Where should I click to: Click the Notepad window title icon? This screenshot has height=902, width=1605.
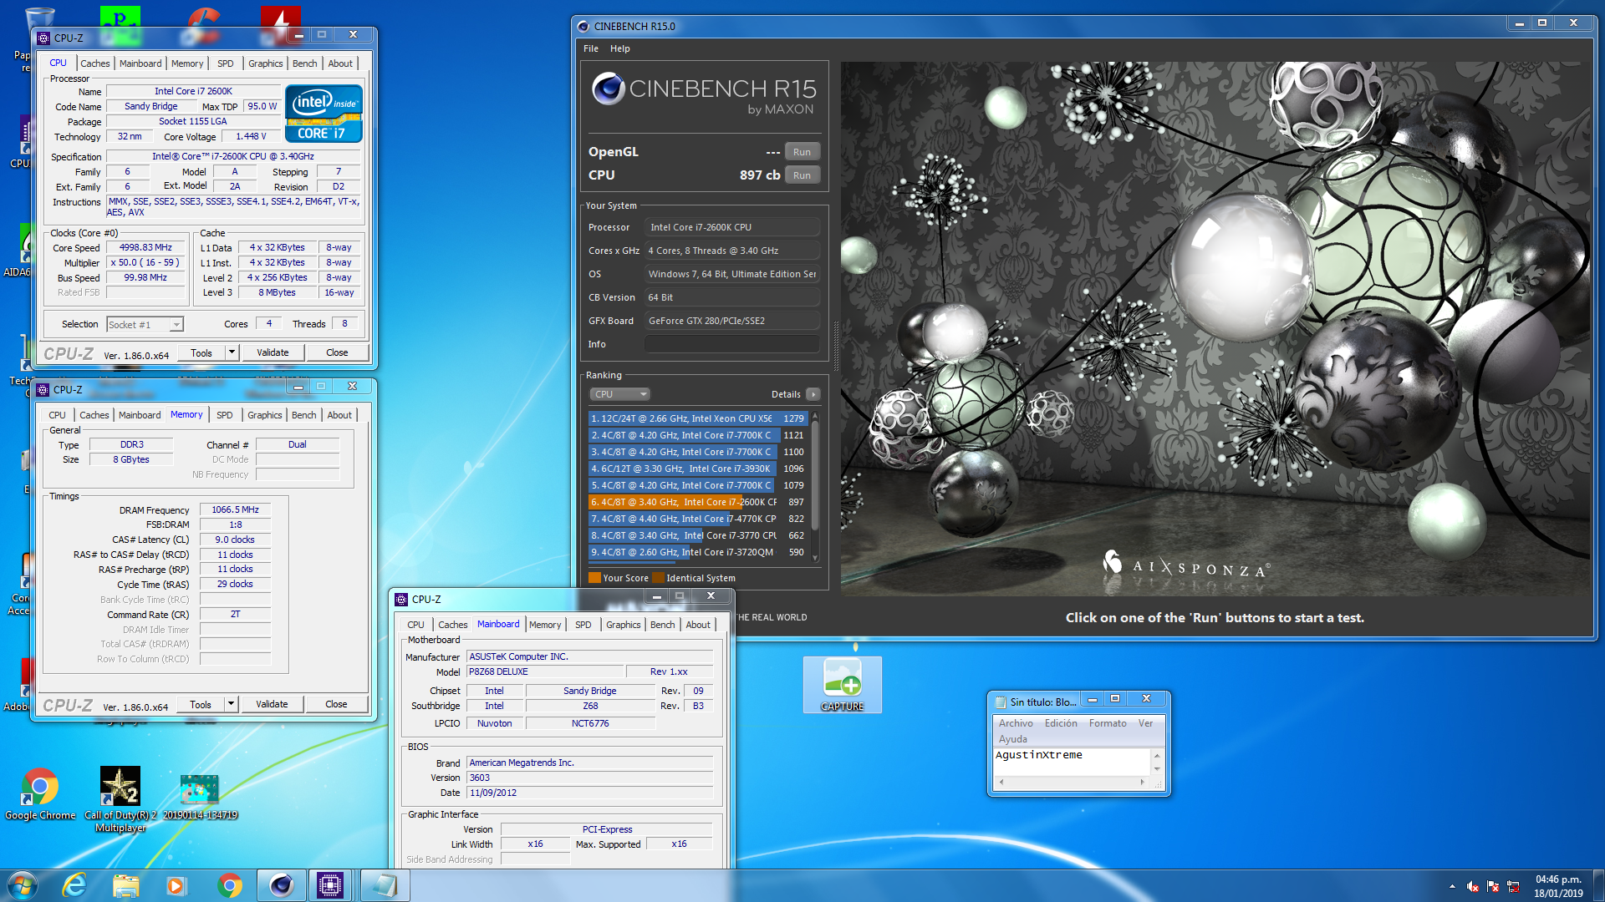coord(999,702)
